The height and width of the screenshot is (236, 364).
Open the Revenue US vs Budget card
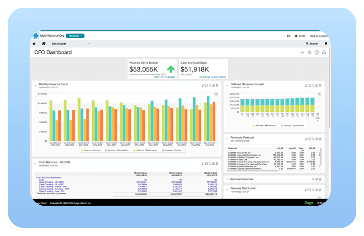(152, 69)
